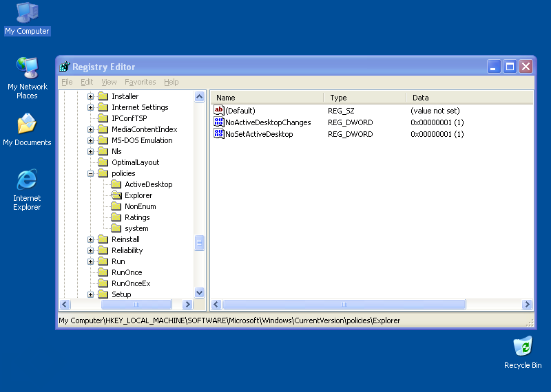Select the NoSetActiveDesktop value name
This screenshot has height=392, width=551.
259,134
